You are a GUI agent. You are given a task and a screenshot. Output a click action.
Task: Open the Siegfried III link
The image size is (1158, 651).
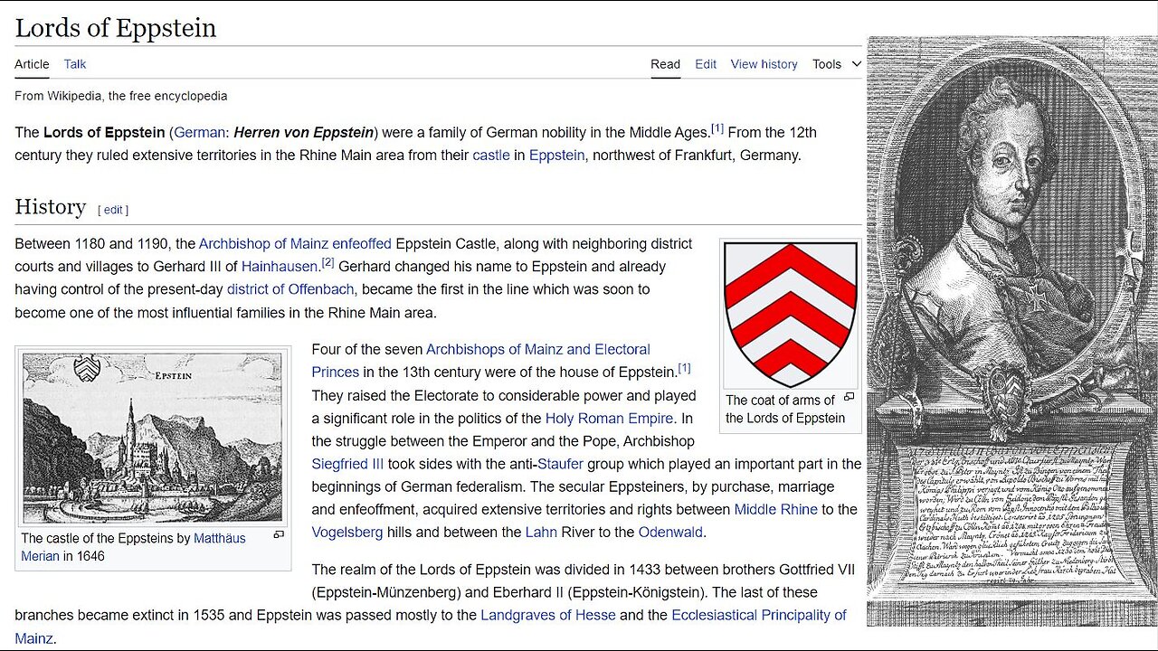pyautogui.click(x=347, y=464)
